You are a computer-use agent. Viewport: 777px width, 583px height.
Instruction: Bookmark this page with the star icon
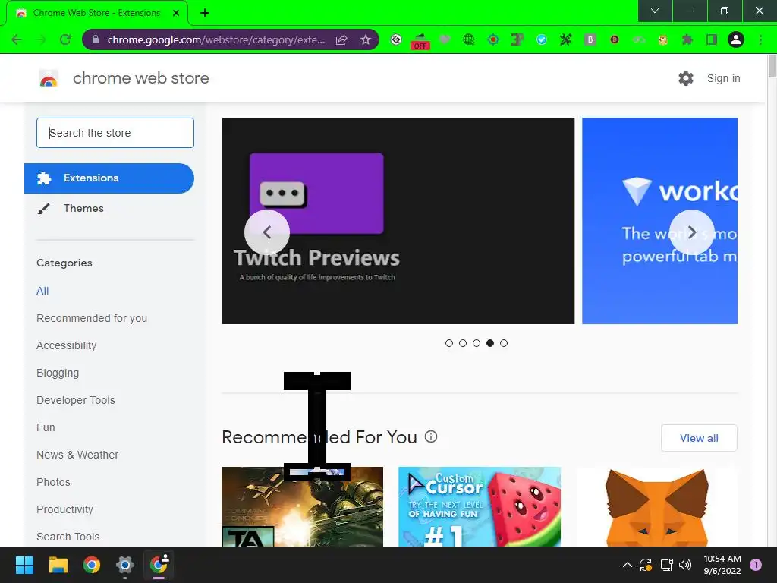[x=366, y=39]
